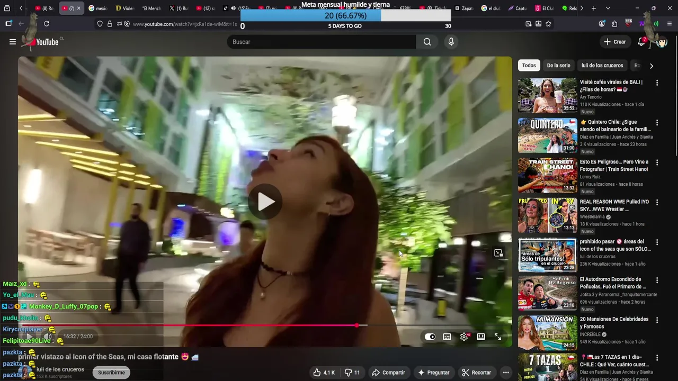Click the Preguntar button
Image resolution: width=678 pixels, height=381 pixels.
tap(433, 373)
